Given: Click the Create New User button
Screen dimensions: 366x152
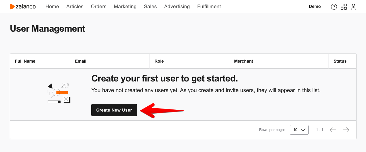Looking at the screenshot, I should (x=114, y=110).
